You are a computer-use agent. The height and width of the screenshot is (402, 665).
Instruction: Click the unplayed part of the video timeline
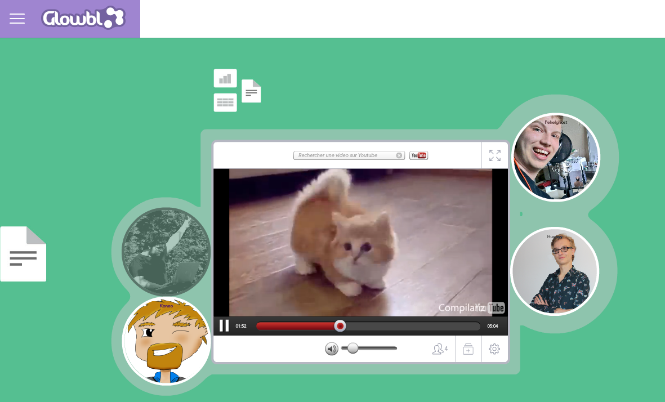(x=413, y=326)
